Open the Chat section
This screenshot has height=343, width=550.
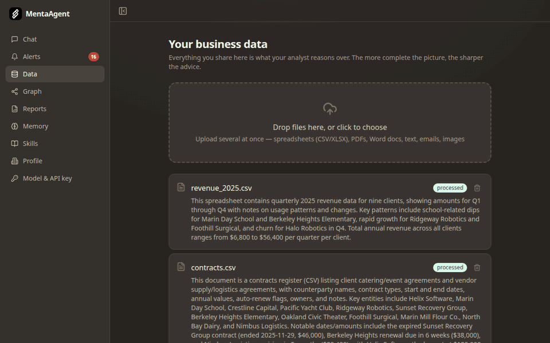point(55,39)
